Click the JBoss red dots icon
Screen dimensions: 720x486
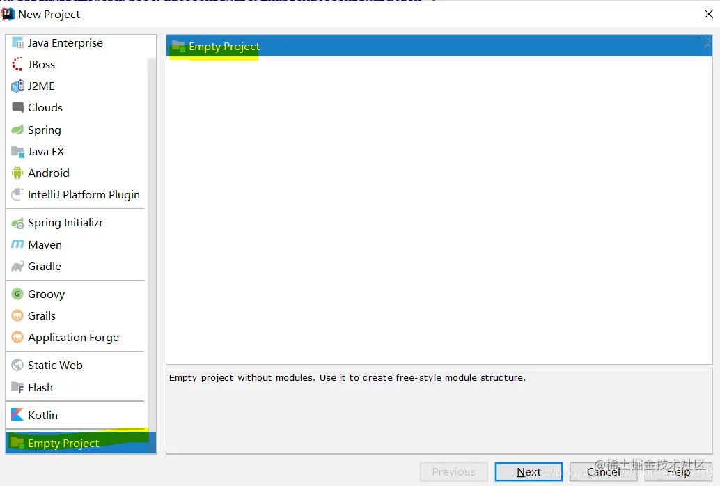point(17,64)
